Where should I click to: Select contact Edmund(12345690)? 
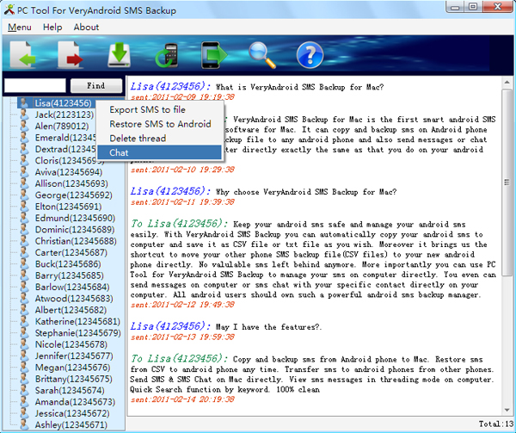pos(75,218)
